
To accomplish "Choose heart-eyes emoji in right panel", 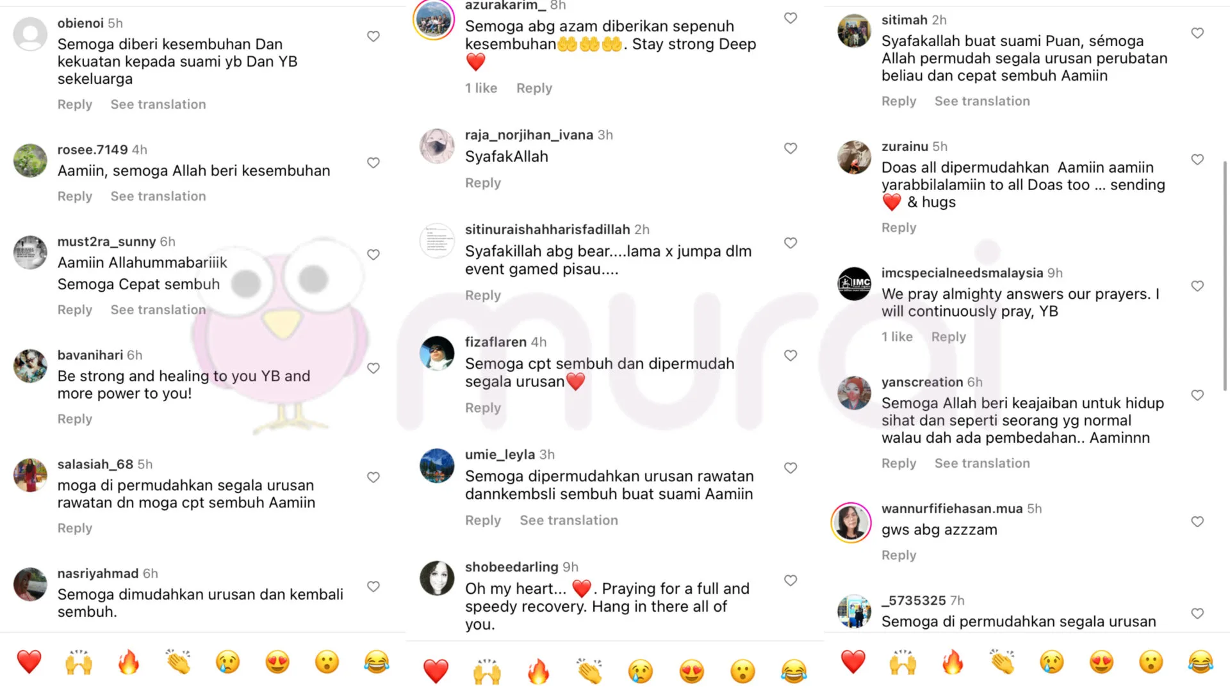I will (1101, 662).
